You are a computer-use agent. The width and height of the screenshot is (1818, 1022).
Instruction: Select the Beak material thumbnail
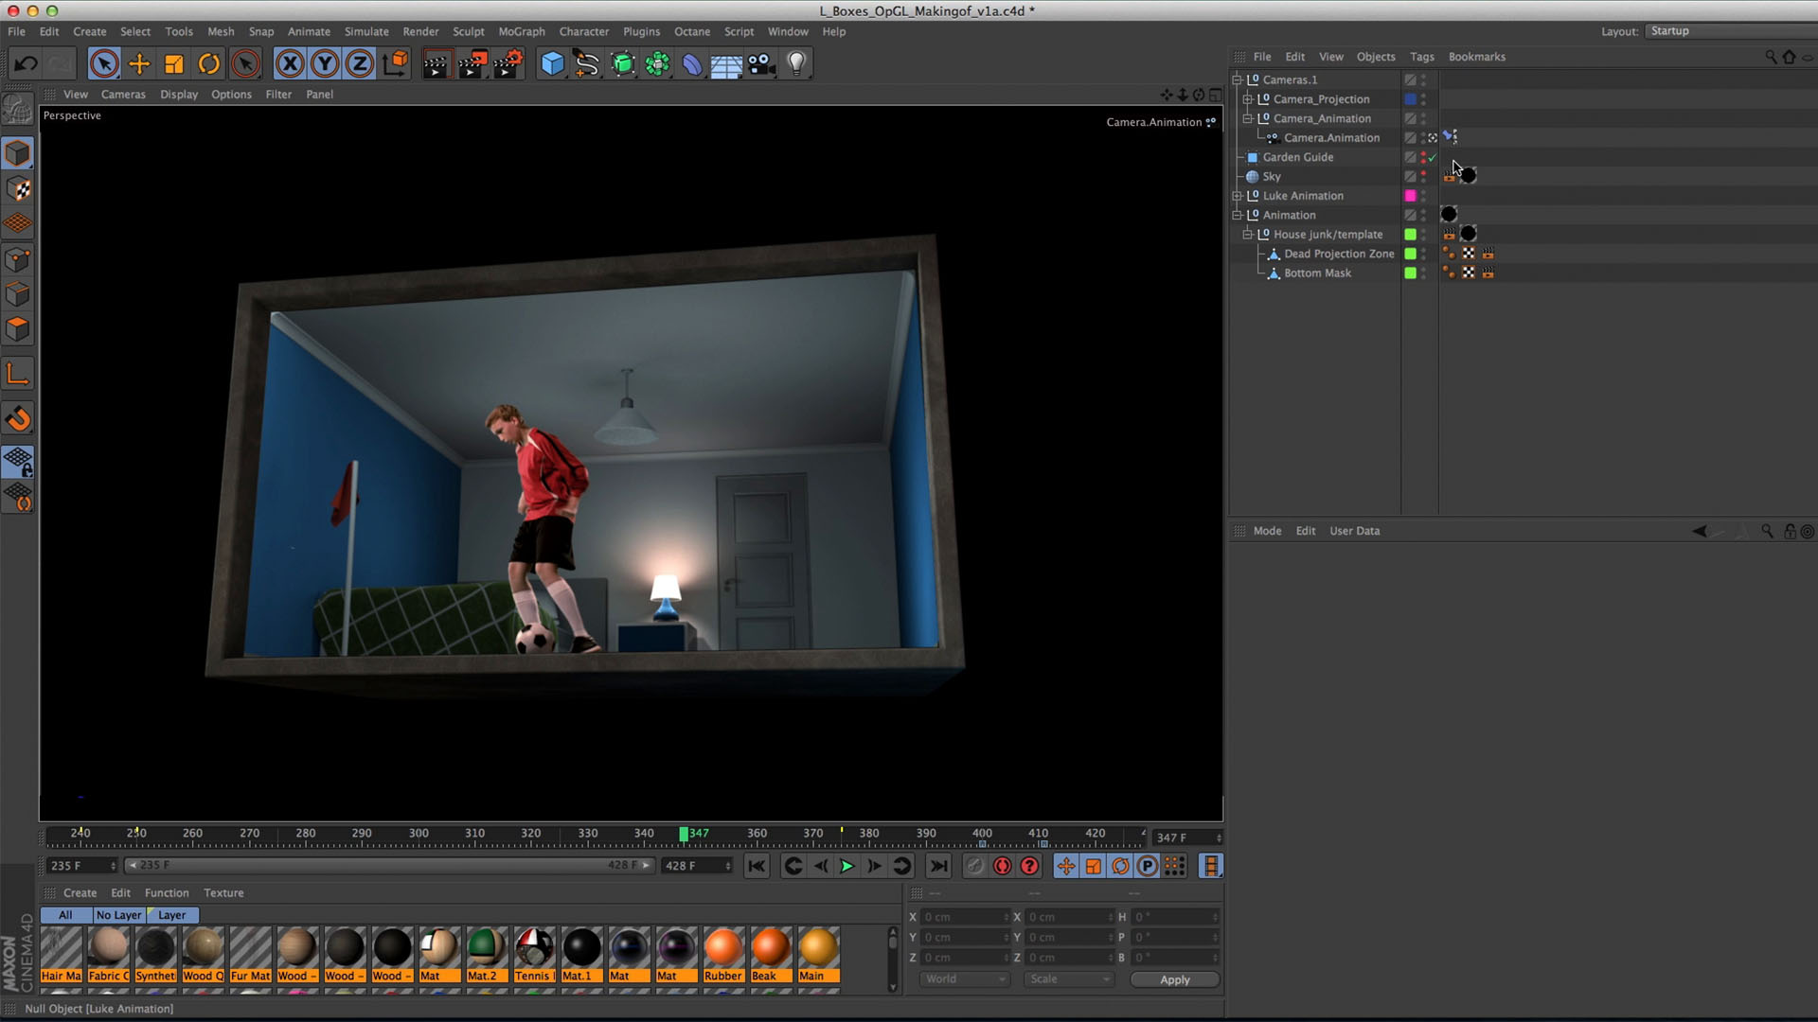(771, 955)
